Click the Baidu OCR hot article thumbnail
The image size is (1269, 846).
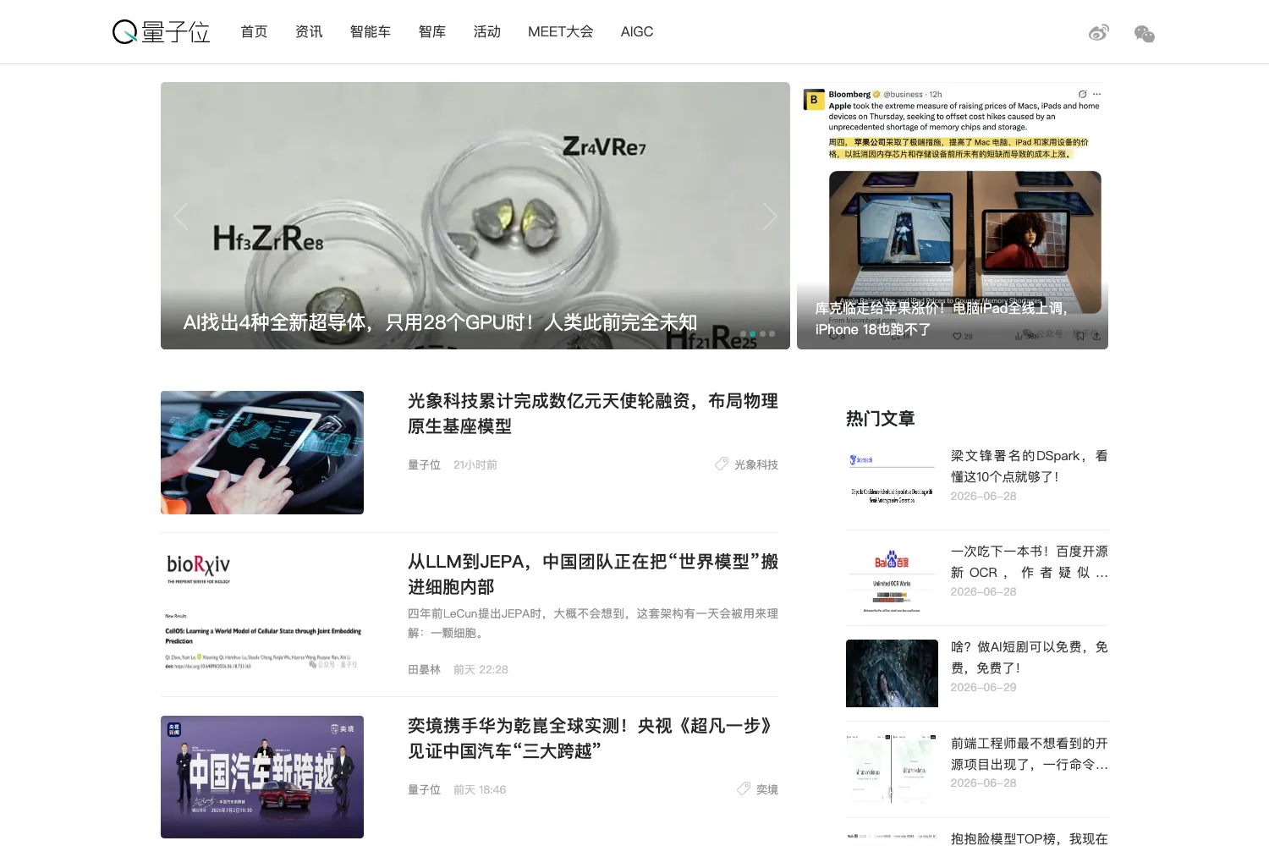click(x=892, y=578)
